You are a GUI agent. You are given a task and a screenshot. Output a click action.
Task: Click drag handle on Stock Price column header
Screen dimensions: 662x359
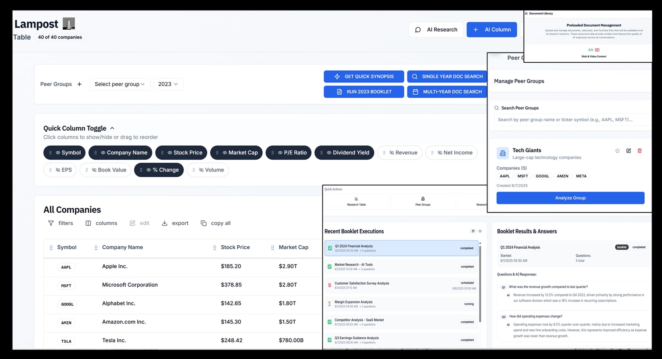pos(215,248)
